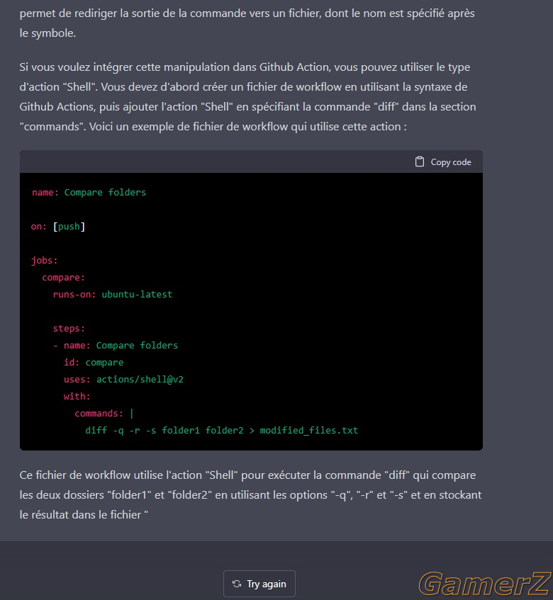This screenshot has height=600, width=553.
Task: Click the refresh icon in Try again
Action: pyautogui.click(x=237, y=584)
